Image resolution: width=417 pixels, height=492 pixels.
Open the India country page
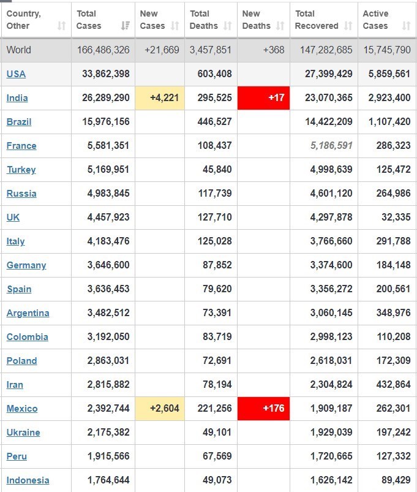pos(17,98)
